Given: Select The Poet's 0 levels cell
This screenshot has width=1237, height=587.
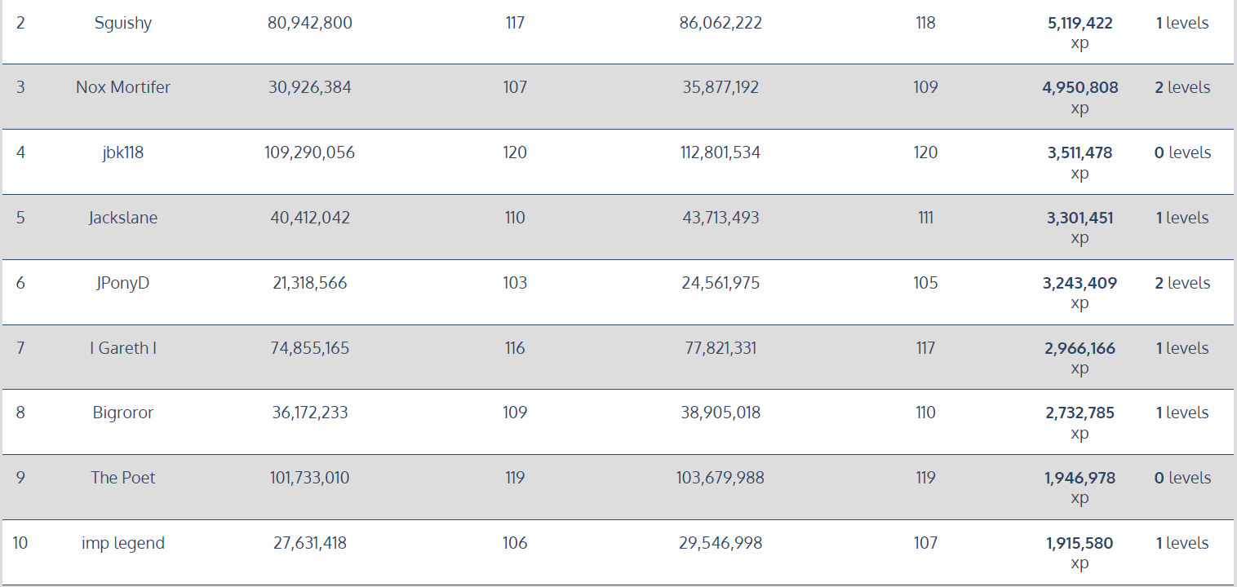Looking at the screenshot, I should pyautogui.click(x=1182, y=478).
